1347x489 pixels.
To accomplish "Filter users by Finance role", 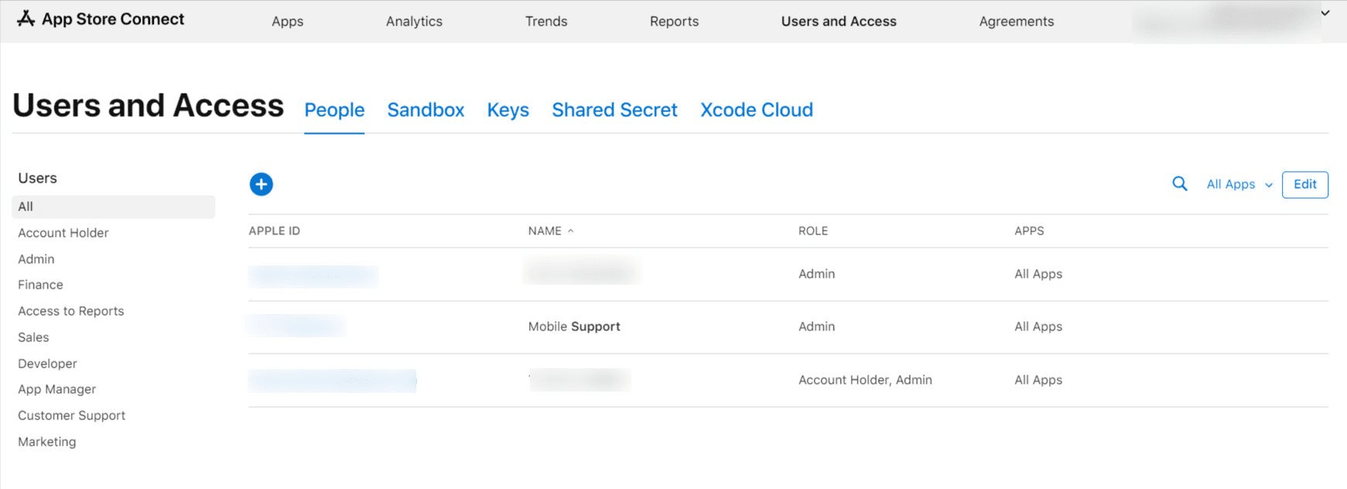I will tap(40, 285).
